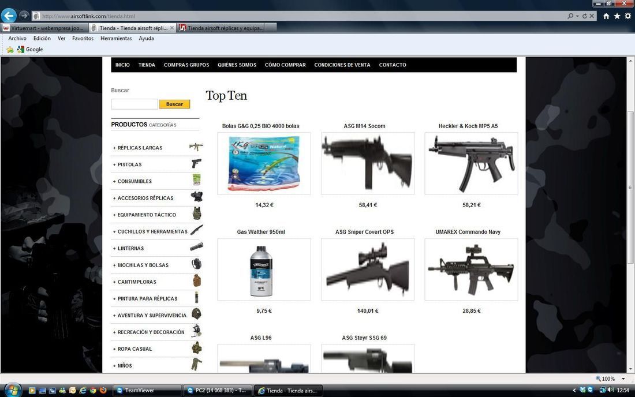Refresh the page using the reload icon

584,16
